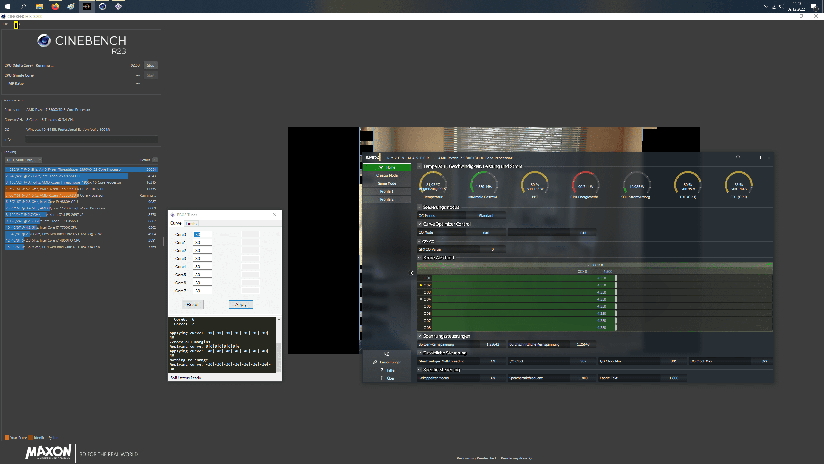This screenshot has width=824, height=464.
Task: Switch to the Limits tab in PBO2 Tuner
Action: click(x=191, y=224)
